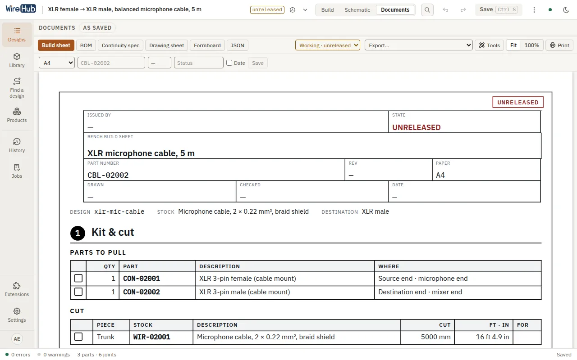Click the Save Ctrl S button
Viewport: 577px width, 360px height.
coord(499,10)
